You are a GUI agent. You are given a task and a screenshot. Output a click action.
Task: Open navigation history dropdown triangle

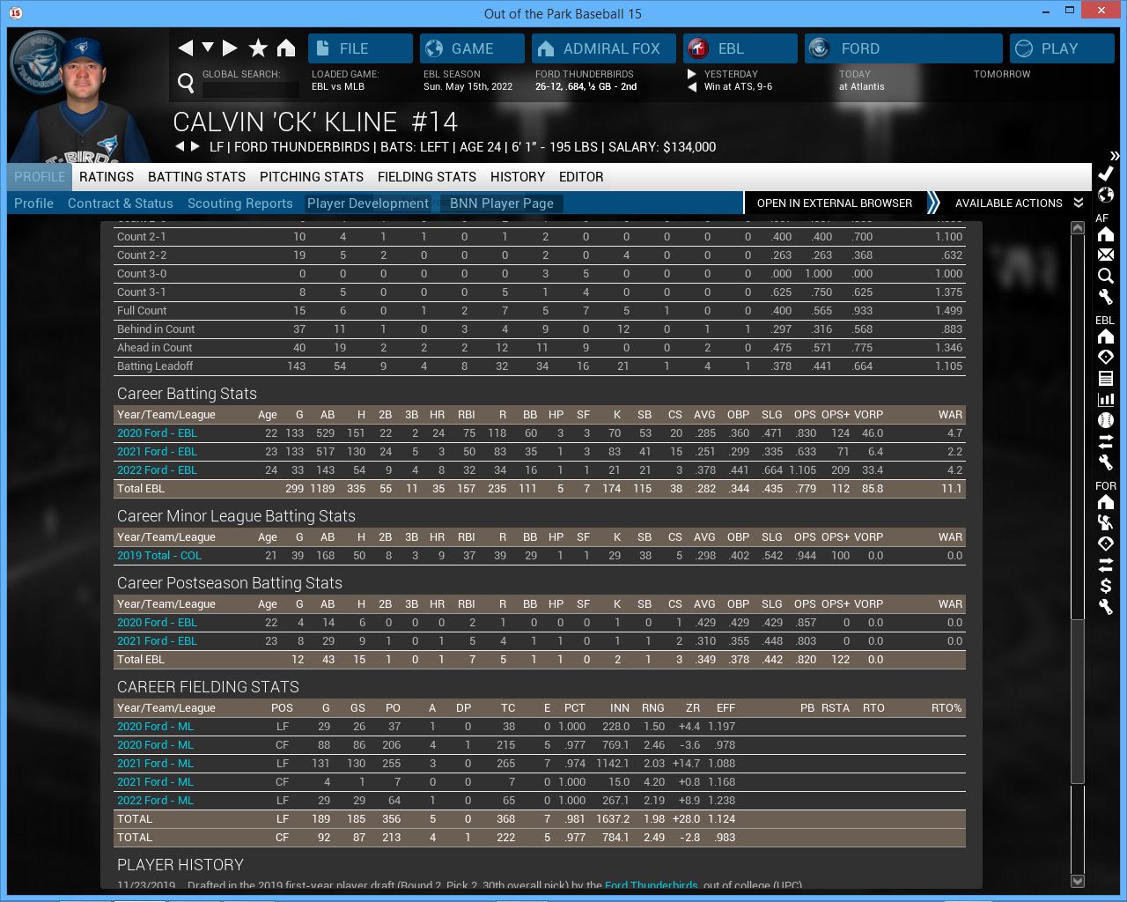pyautogui.click(x=209, y=48)
